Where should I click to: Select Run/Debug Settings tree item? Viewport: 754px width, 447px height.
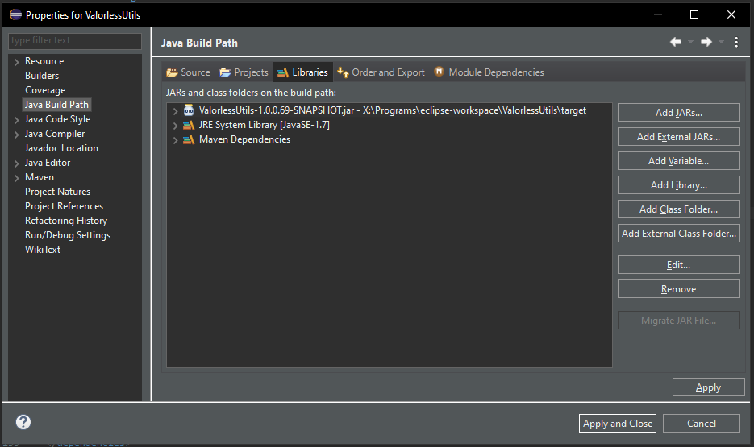tap(68, 235)
